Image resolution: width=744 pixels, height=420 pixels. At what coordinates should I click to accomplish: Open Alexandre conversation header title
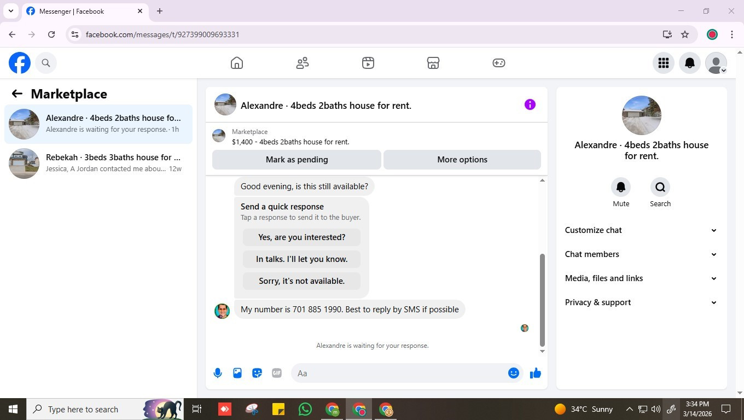[326, 106]
